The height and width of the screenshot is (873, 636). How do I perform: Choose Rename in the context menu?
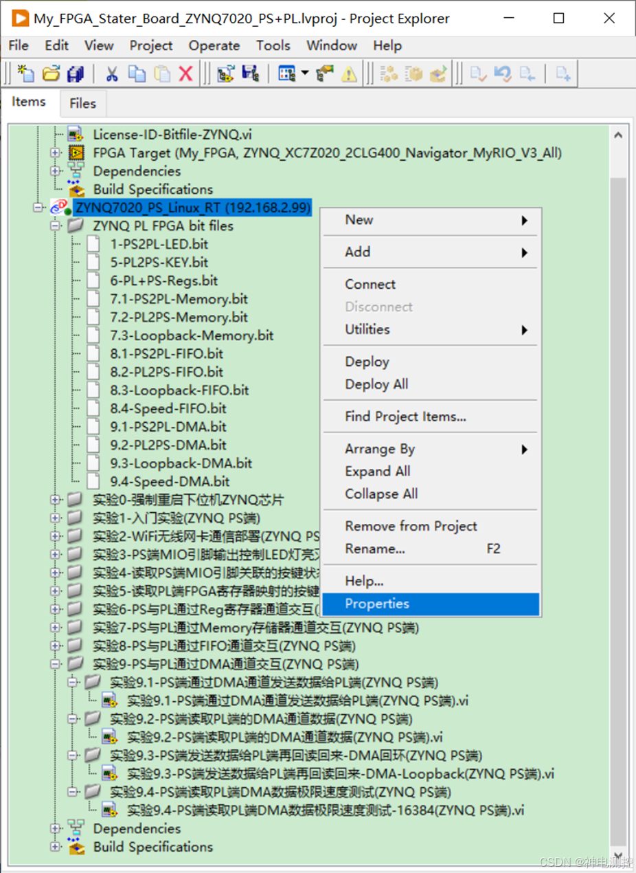click(x=431, y=549)
